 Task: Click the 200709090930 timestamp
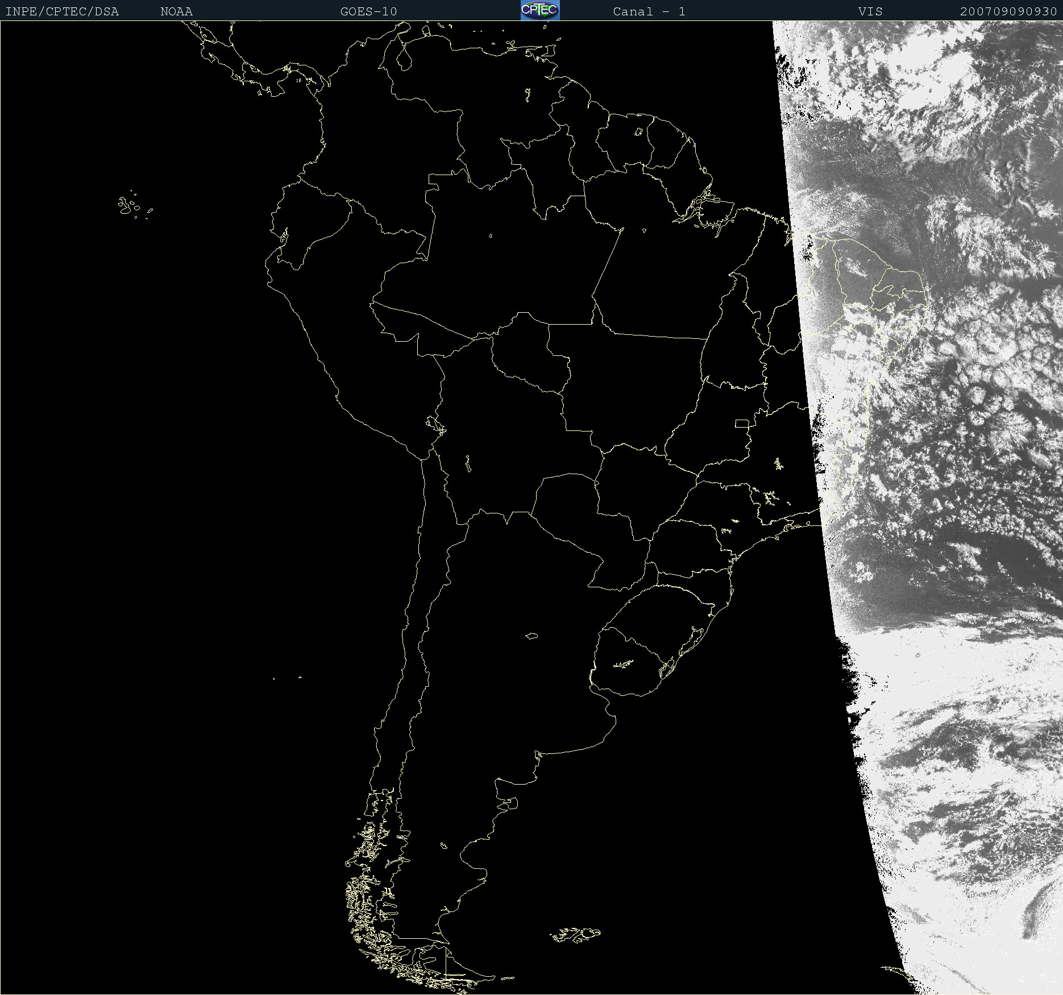tap(1008, 11)
